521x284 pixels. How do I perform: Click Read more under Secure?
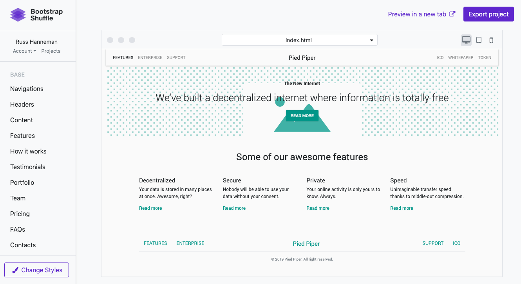tap(234, 208)
